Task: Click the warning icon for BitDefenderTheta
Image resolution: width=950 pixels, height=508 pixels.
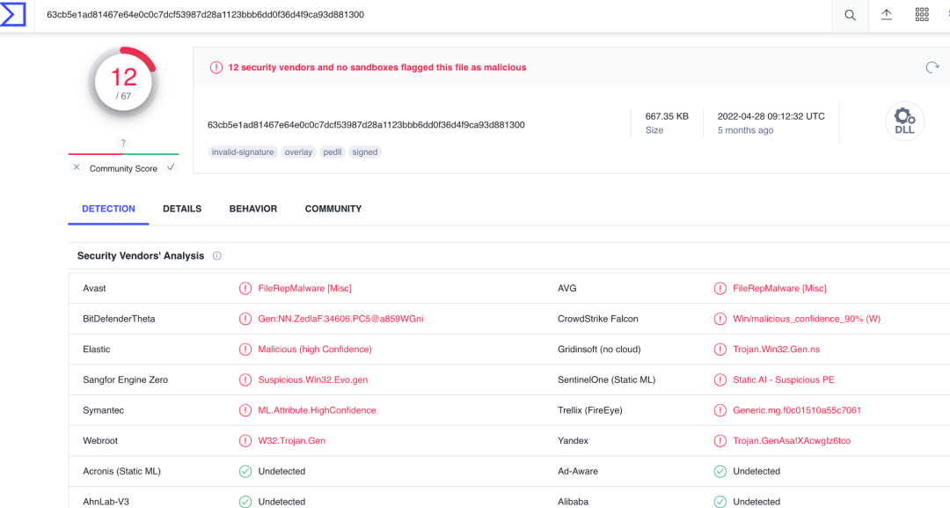Action: (x=245, y=319)
